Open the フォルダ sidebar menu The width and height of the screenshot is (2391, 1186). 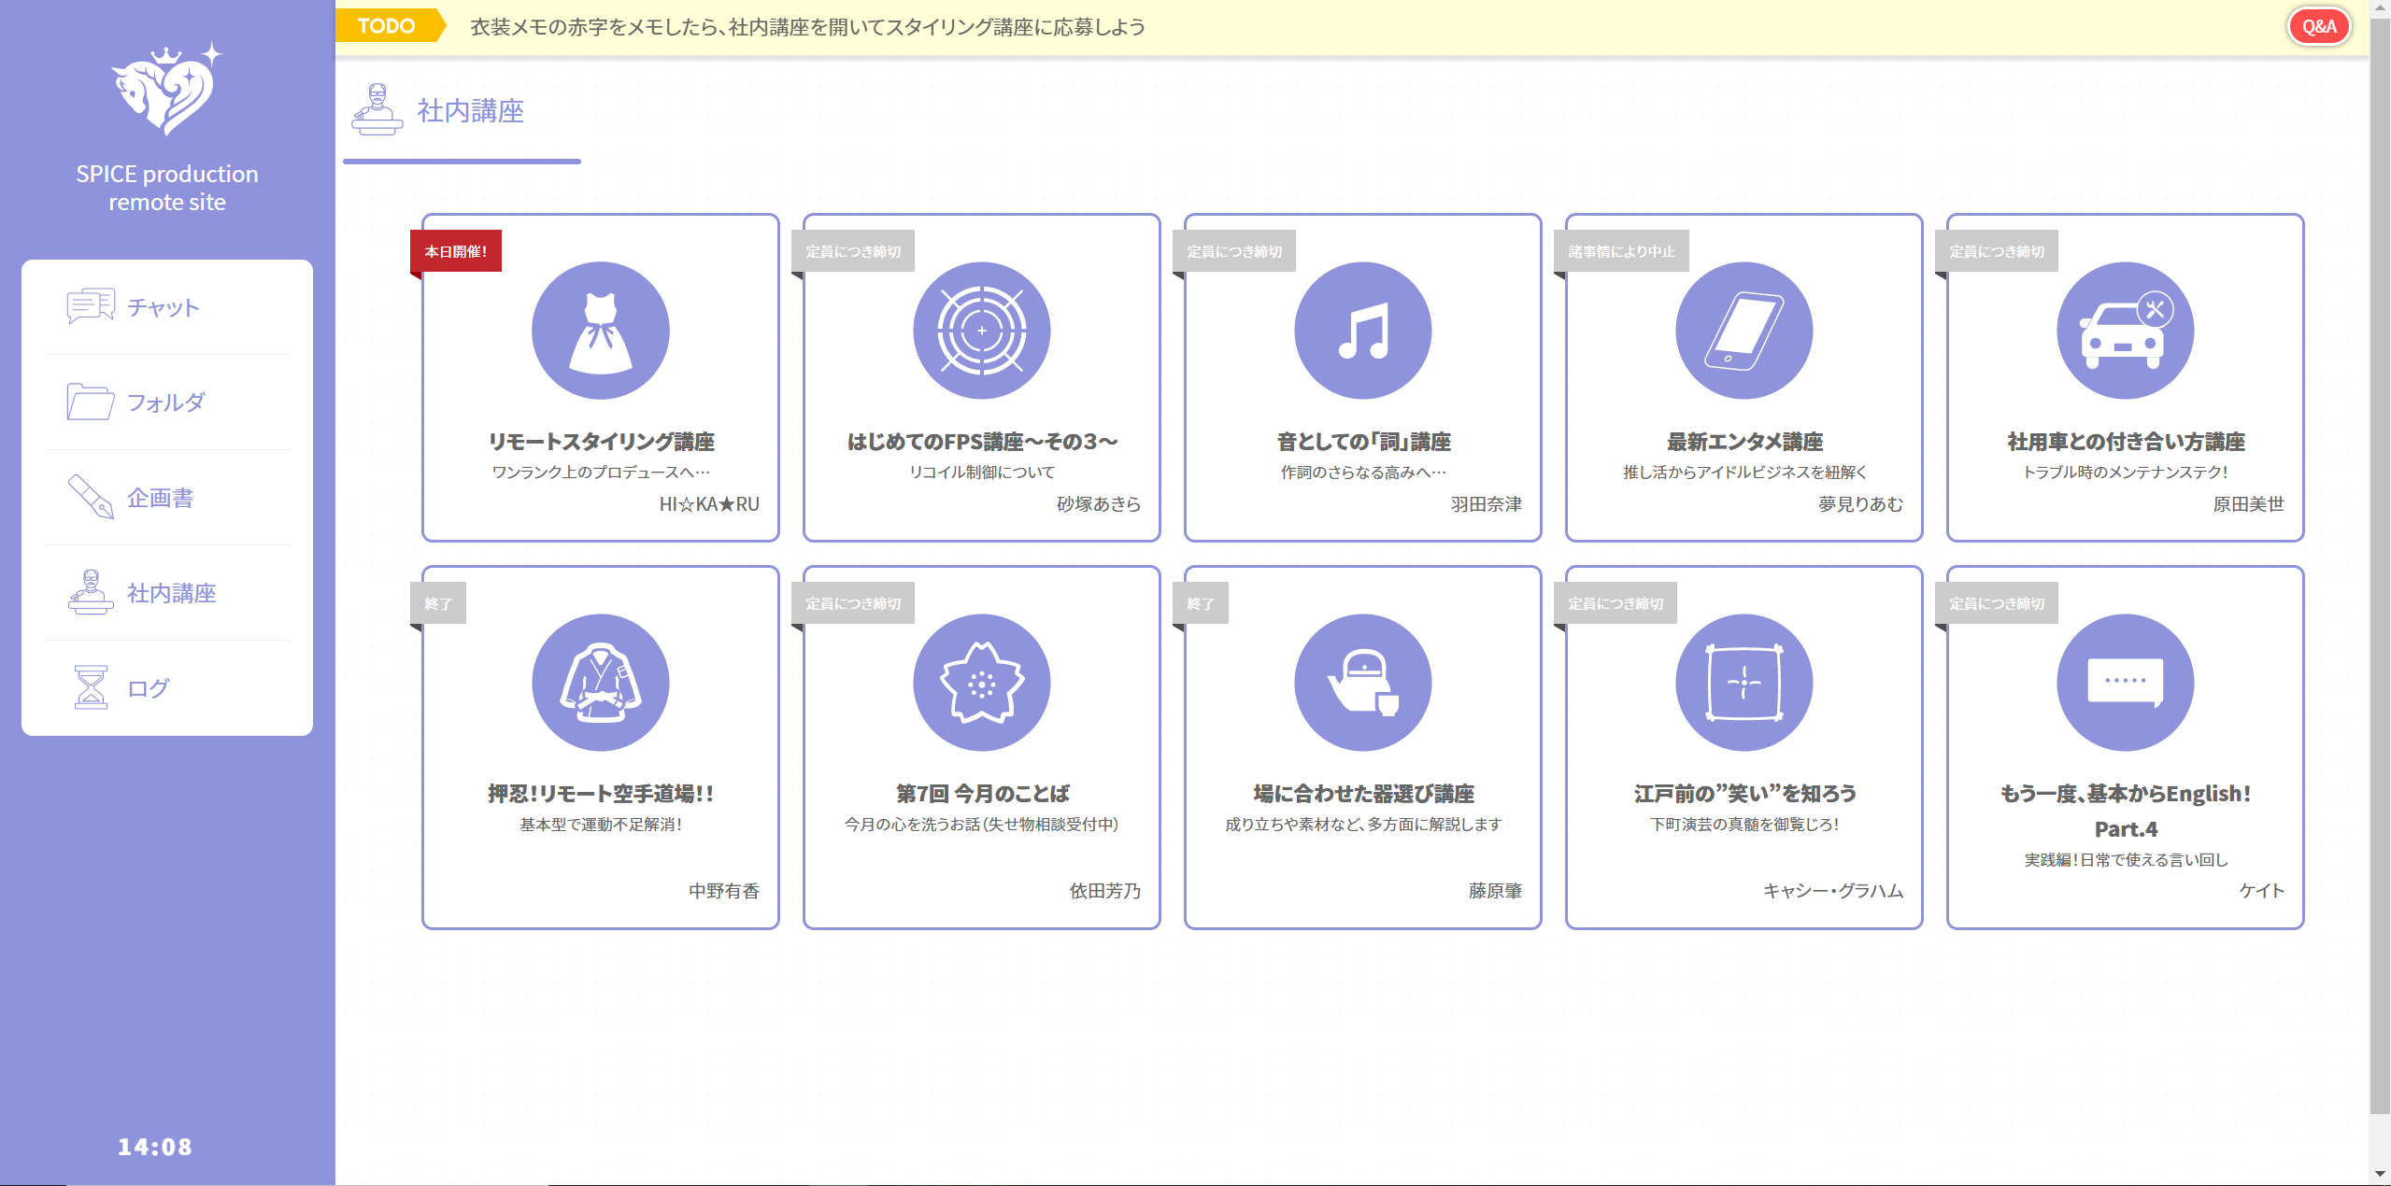pyautogui.click(x=165, y=402)
